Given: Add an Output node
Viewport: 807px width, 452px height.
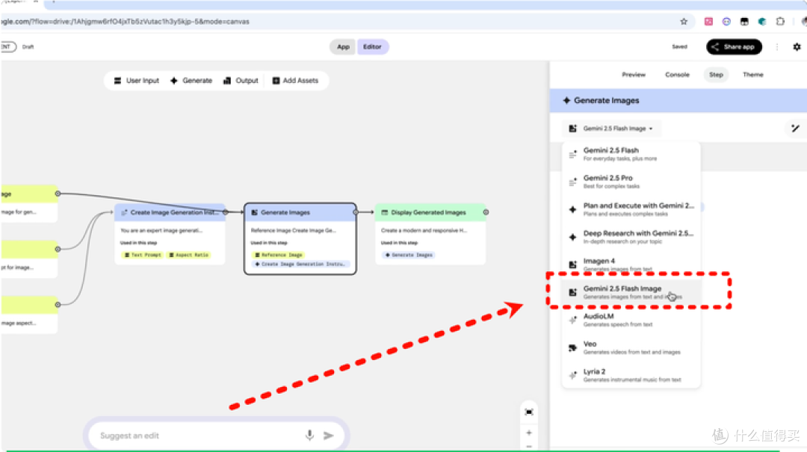Looking at the screenshot, I should click(x=241, y=81).
